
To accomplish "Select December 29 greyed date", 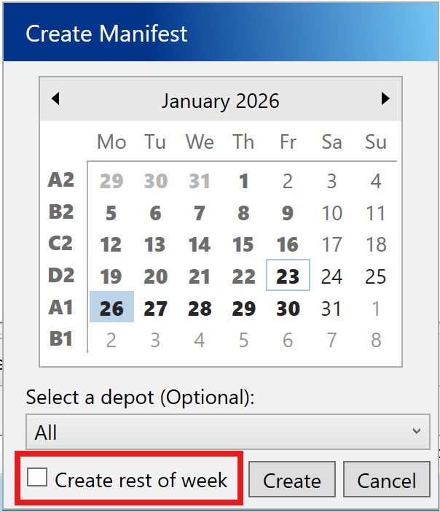I will click(111, 181).
